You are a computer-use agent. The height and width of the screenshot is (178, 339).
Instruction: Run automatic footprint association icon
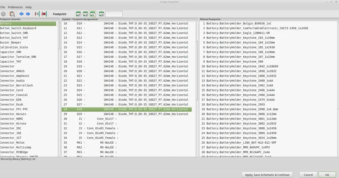pos(37,14)
